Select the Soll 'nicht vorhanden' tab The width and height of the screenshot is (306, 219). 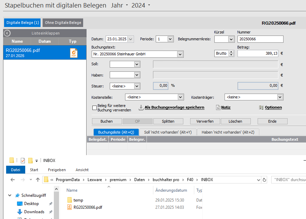click(168, 132)
